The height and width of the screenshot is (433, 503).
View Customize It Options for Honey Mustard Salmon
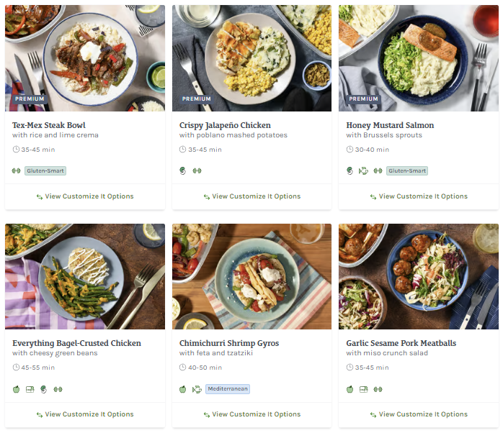coord(419,196)
